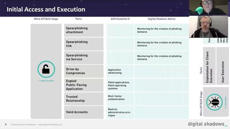Select the Spearphishing via Service box
This screenshot has width=230, height=129.
pyautogui.click(x=84, y=57)
